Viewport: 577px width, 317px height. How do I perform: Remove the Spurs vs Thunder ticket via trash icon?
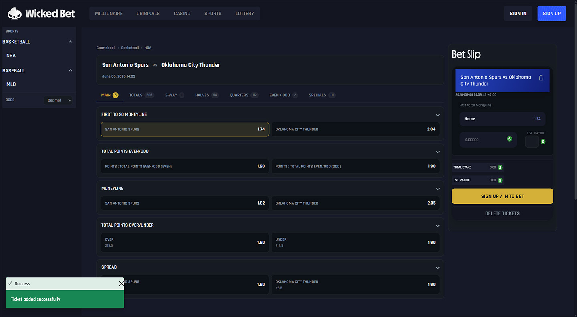click(541, 78)
